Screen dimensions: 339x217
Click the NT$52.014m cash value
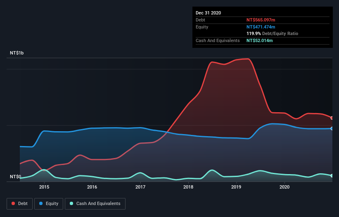(259, 40)
